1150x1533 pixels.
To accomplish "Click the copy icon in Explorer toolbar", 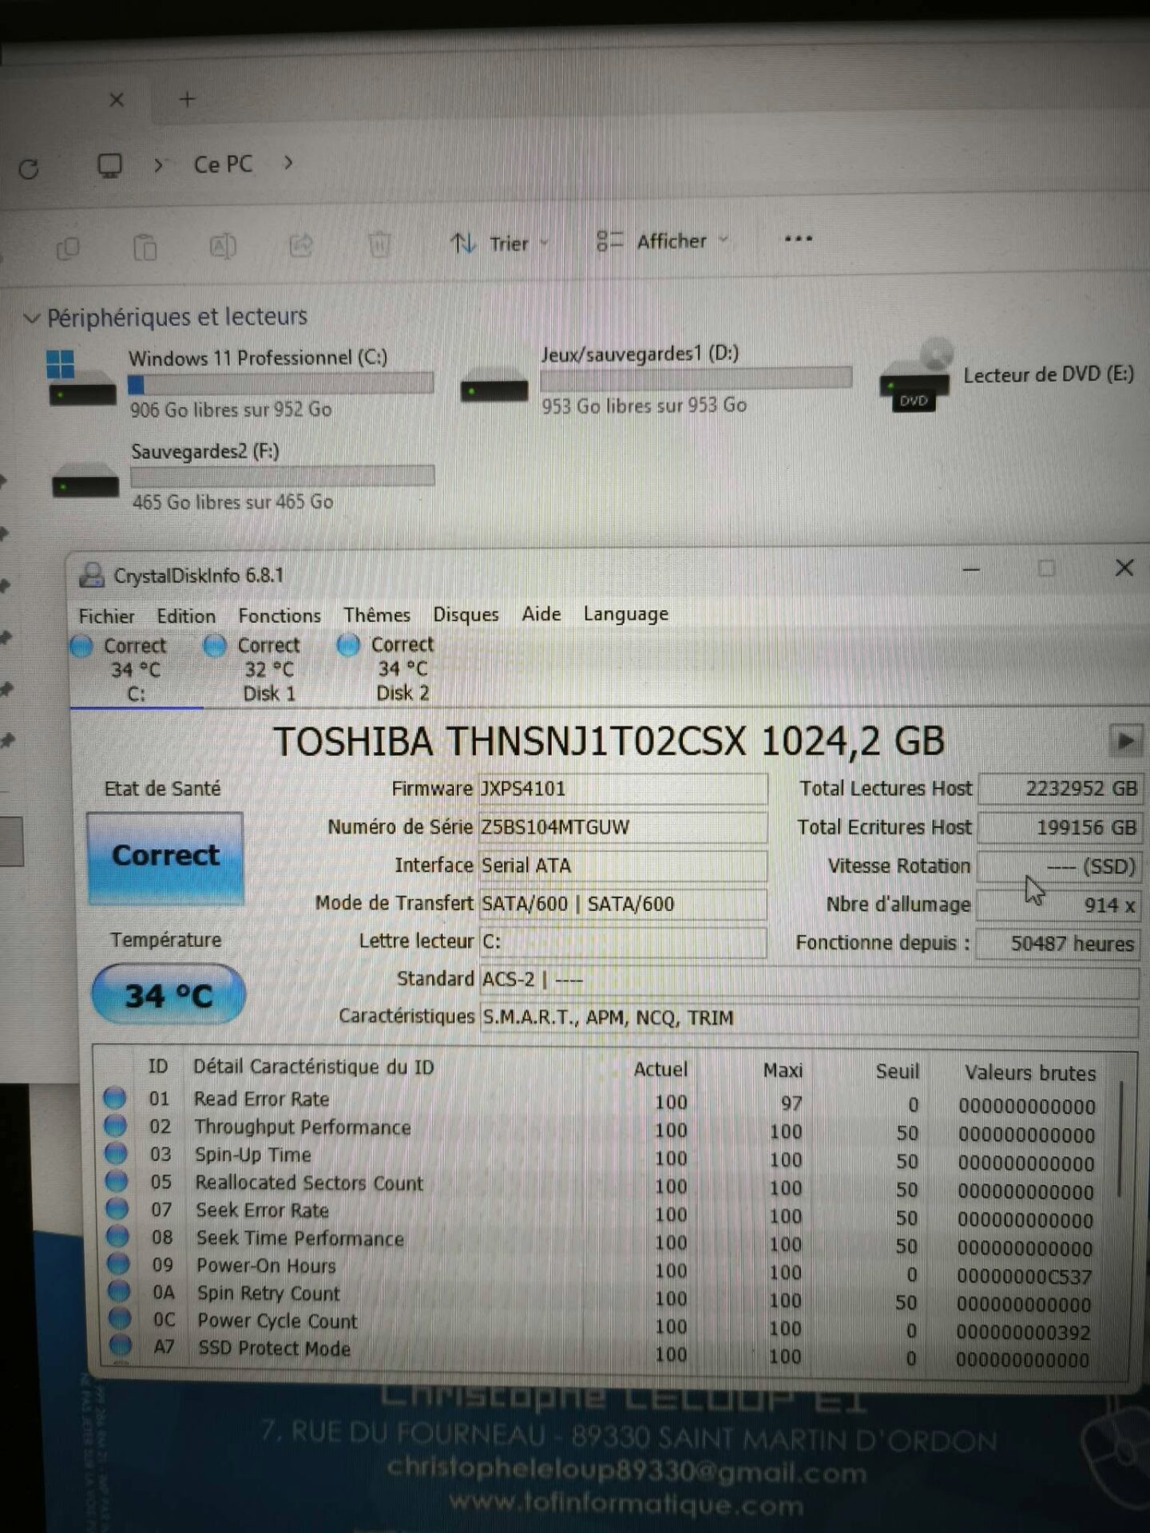I will [x=68, y=248].
